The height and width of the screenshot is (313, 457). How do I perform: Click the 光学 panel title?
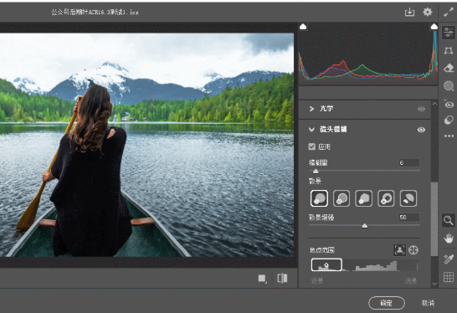326,109
